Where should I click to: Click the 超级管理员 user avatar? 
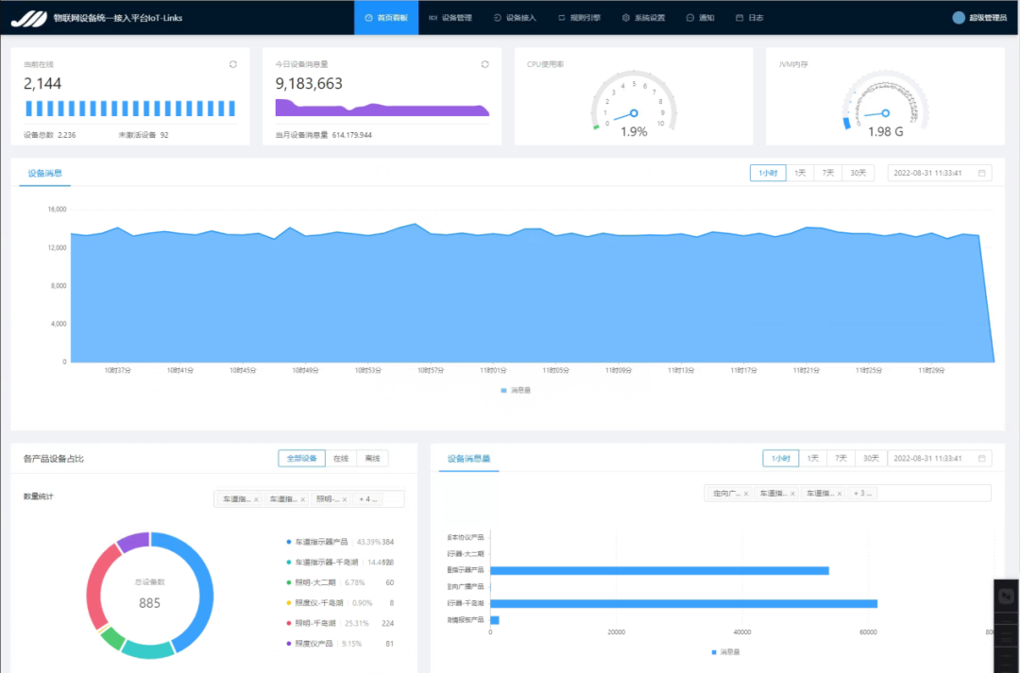(959, 17)
